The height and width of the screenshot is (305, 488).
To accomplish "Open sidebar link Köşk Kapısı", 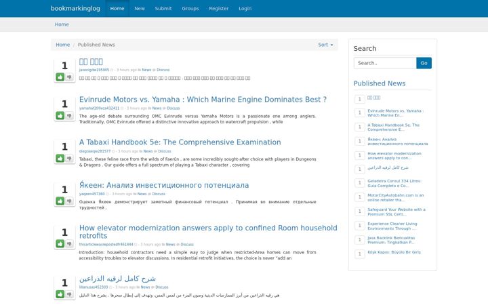I will 394,252.
